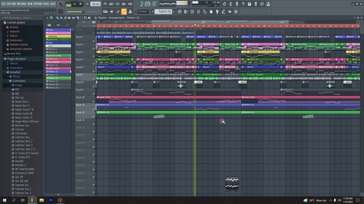The image size is (364, 204).
Task: Mute Track 10 via its green dot
Action: pyautogui.click(x=94, y=101)
